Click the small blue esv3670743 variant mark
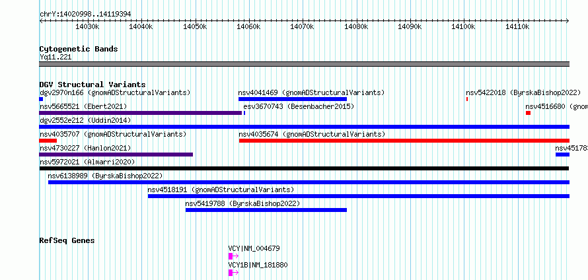 [x=244, y=113]
